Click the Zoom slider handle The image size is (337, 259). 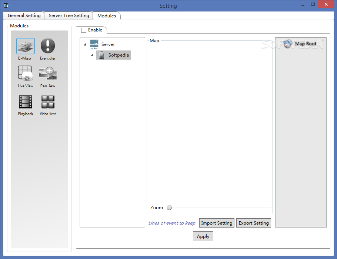point(169,208)
